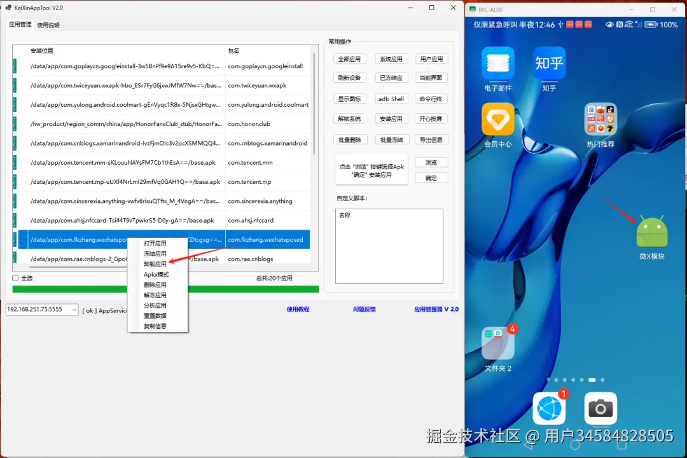
Task: Open the browser icon in phone dock
Action: tap(549, 408)
